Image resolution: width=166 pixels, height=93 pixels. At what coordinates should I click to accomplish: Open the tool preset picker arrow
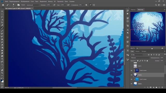coord(10,5)
